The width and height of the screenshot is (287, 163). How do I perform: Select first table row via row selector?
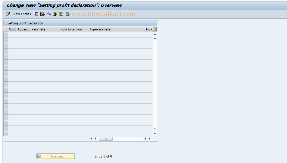(x=6, y=35)
